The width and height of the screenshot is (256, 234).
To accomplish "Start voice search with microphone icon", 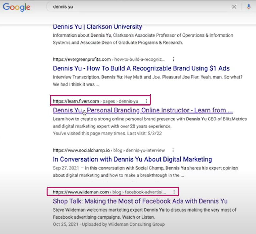I will (x=249, y=7).
